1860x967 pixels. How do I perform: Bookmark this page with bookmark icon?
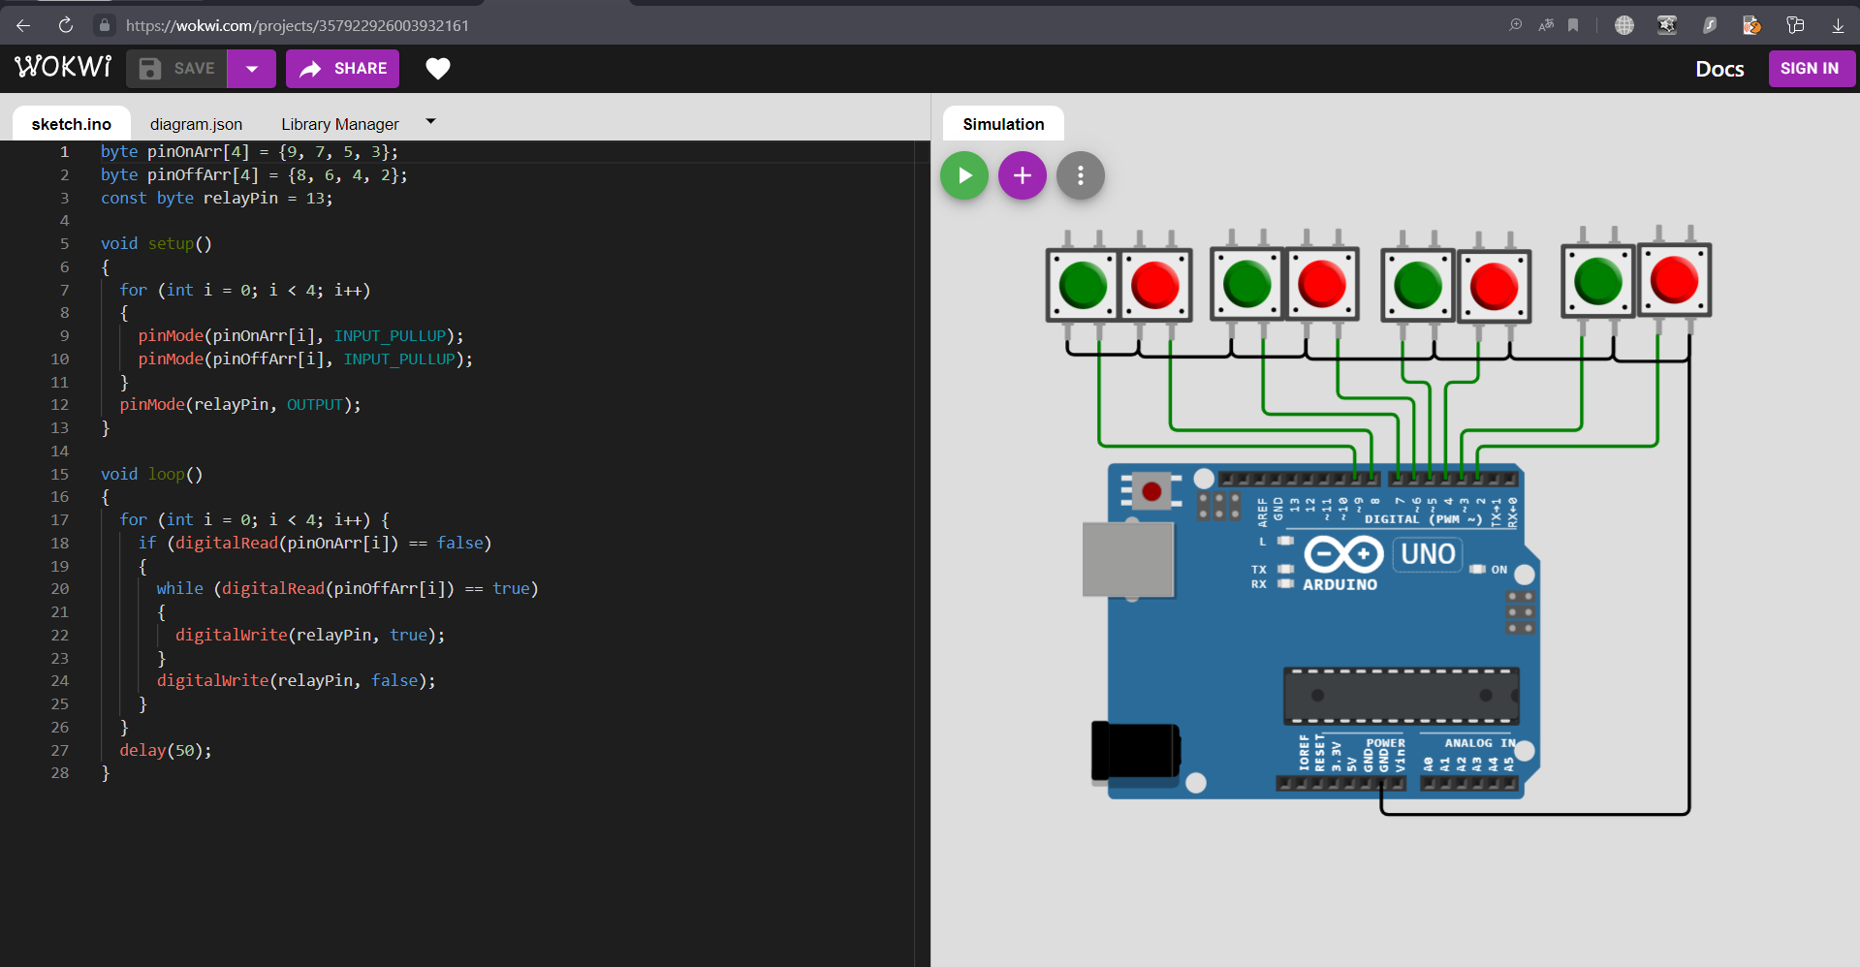coord(1573,25)
